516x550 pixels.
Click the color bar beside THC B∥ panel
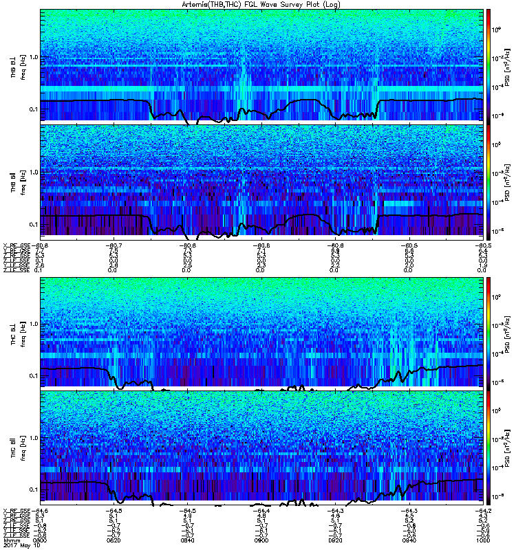(488, 448)
